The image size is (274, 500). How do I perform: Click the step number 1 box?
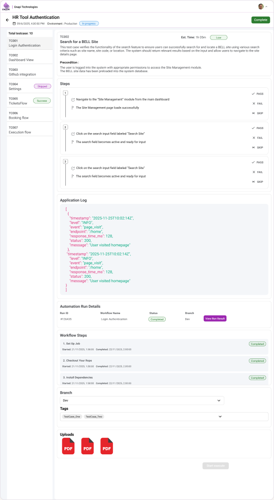[65, 93]
